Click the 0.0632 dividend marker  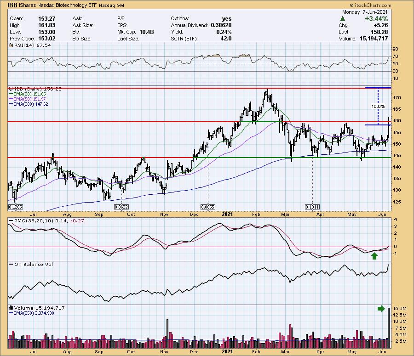click(x=121, y=207)
